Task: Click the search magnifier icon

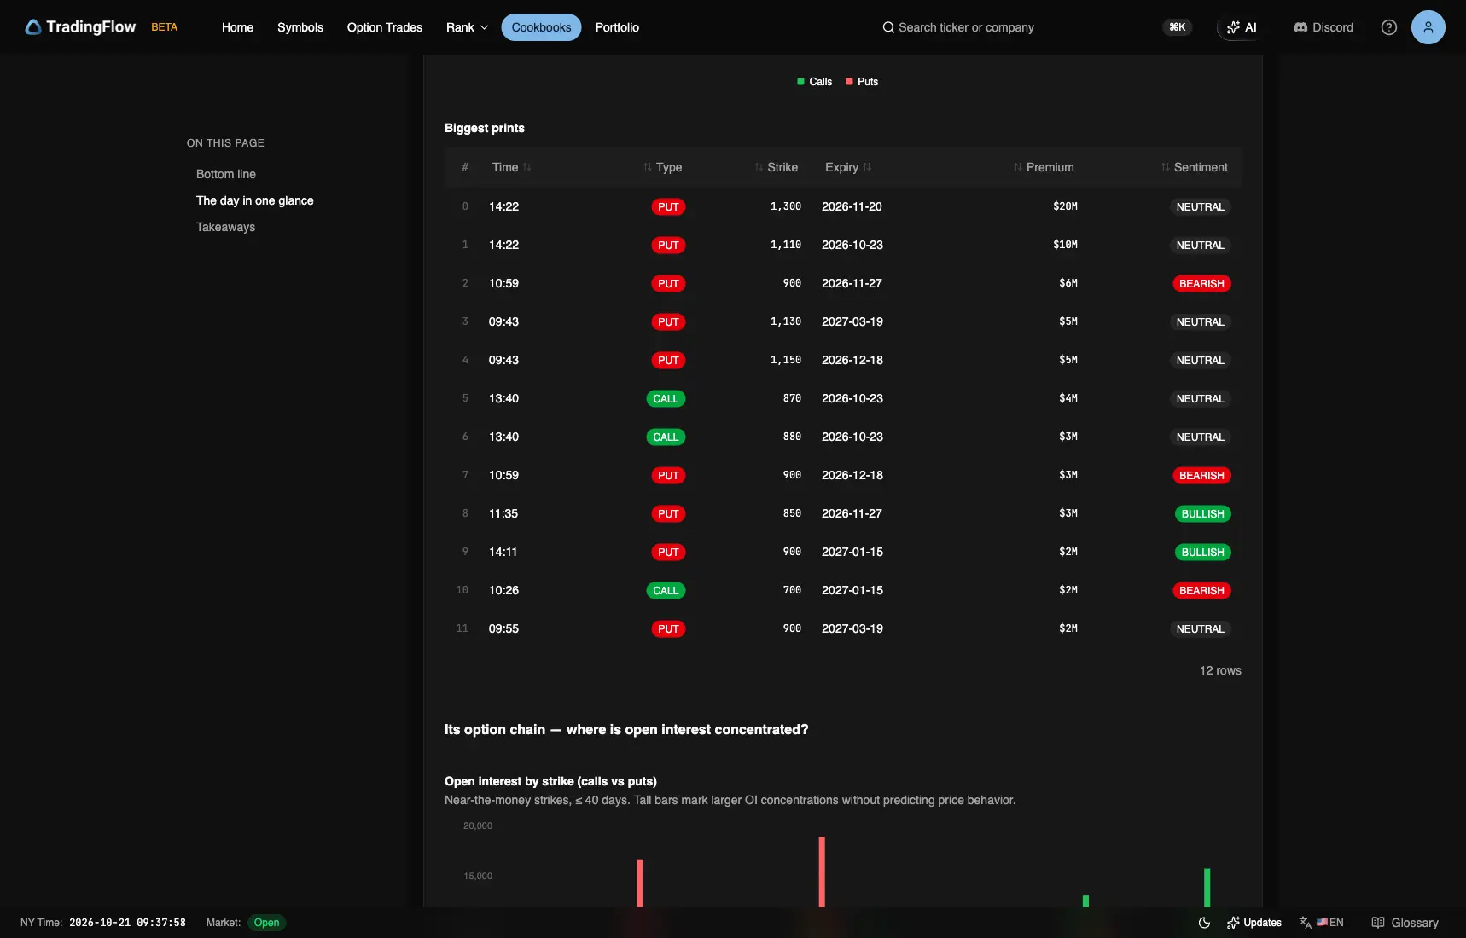Action: (x=888, y=27)
